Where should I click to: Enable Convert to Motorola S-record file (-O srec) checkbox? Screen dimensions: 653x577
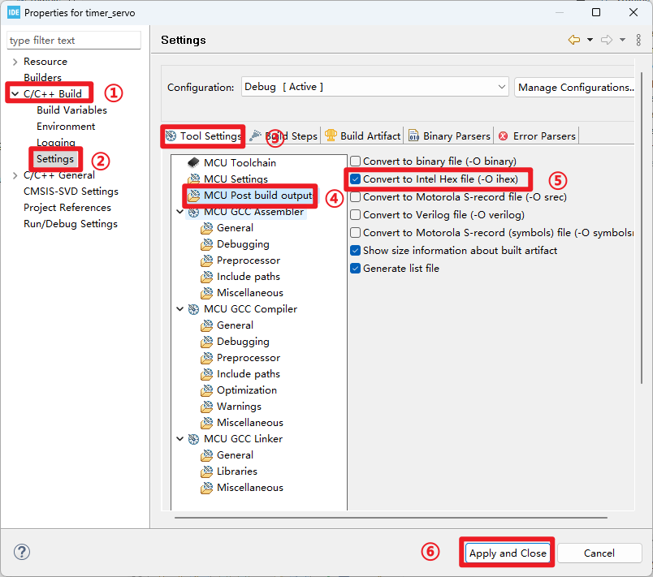tap(355, 196)
